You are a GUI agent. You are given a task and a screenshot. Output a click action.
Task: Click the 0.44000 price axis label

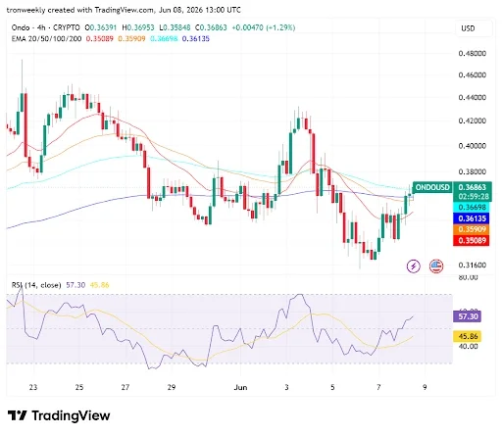[473, 97]
